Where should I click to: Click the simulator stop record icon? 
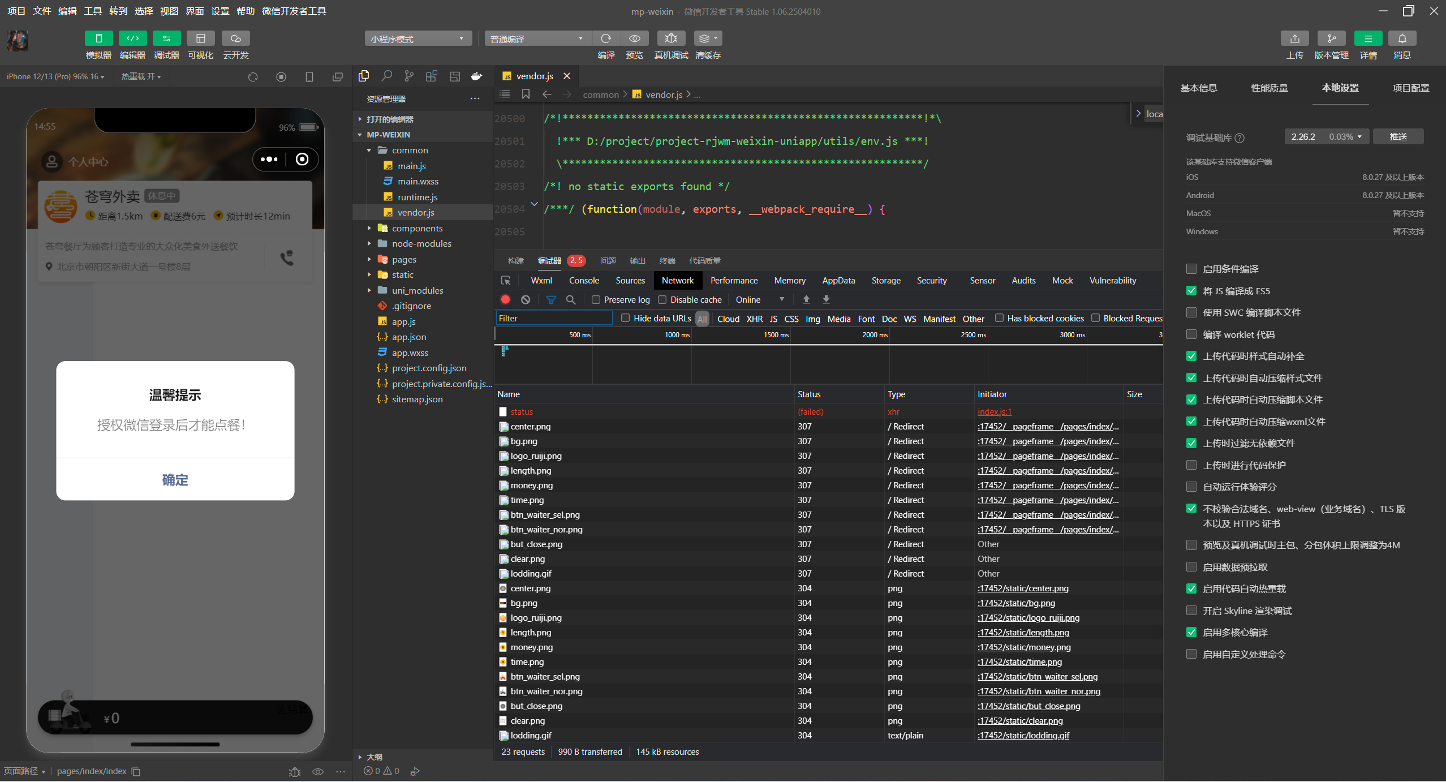[x=281, y=77]
